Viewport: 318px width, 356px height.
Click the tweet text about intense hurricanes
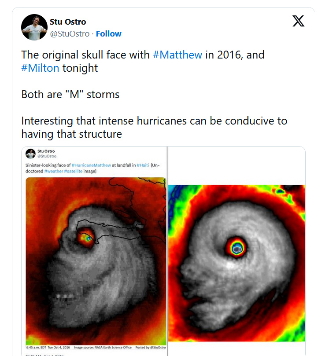[154, 127]
